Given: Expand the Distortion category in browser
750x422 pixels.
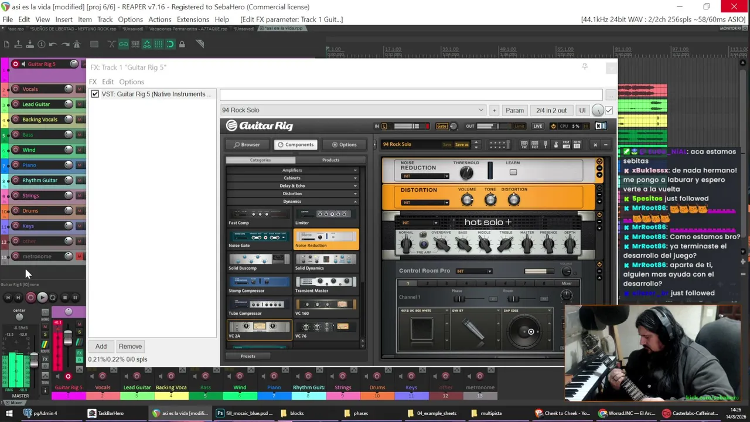Looking at the screenshot, I should pyautogui.click(x=292, y=193).
